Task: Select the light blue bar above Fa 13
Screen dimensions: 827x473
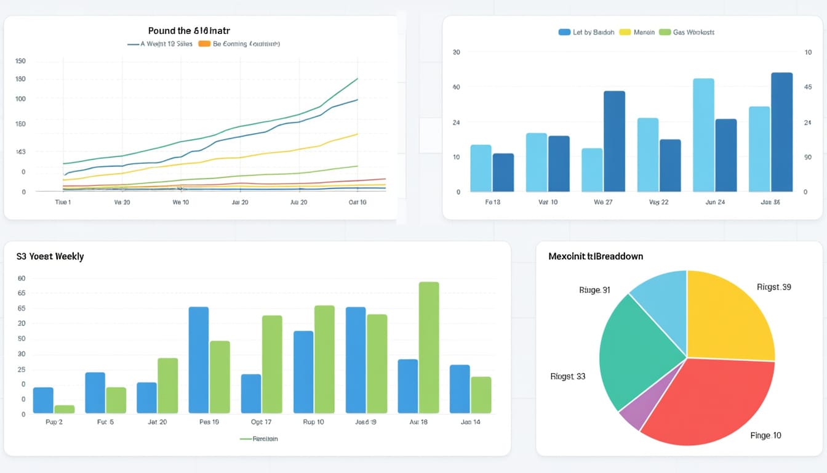Action: pos(481,168)
